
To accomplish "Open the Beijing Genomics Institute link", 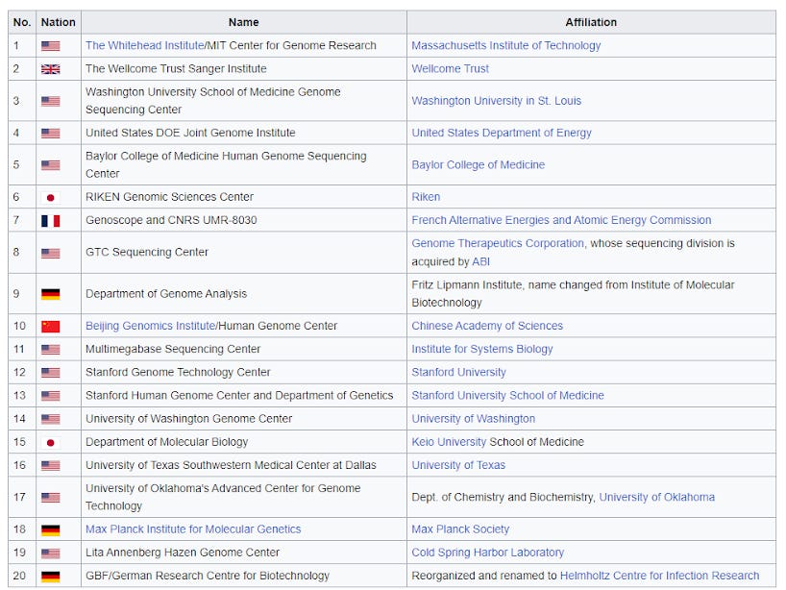I will click(151, 326).
